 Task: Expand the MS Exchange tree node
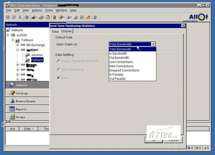point(18,45)
